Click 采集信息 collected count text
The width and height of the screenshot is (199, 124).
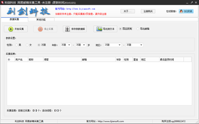pyautogui.click(x=34, y=110)
